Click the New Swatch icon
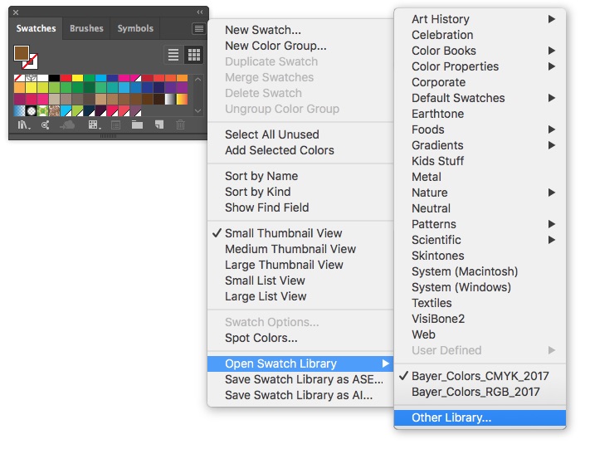This screenshot has width=590, height=449. pos(158,124)
